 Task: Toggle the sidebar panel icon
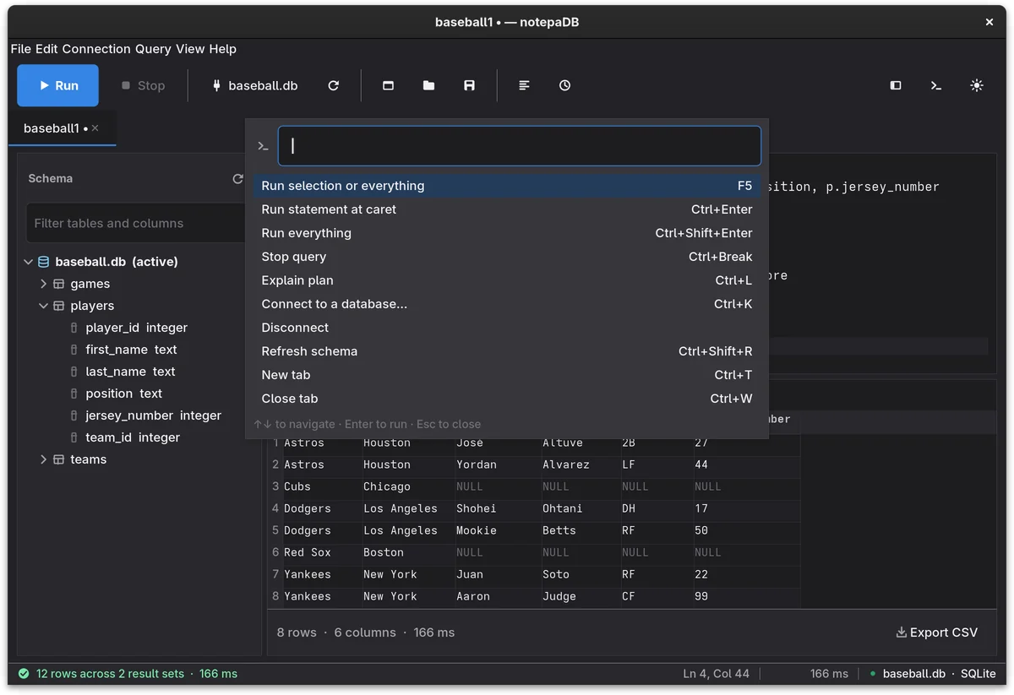[x=896, y=85]
